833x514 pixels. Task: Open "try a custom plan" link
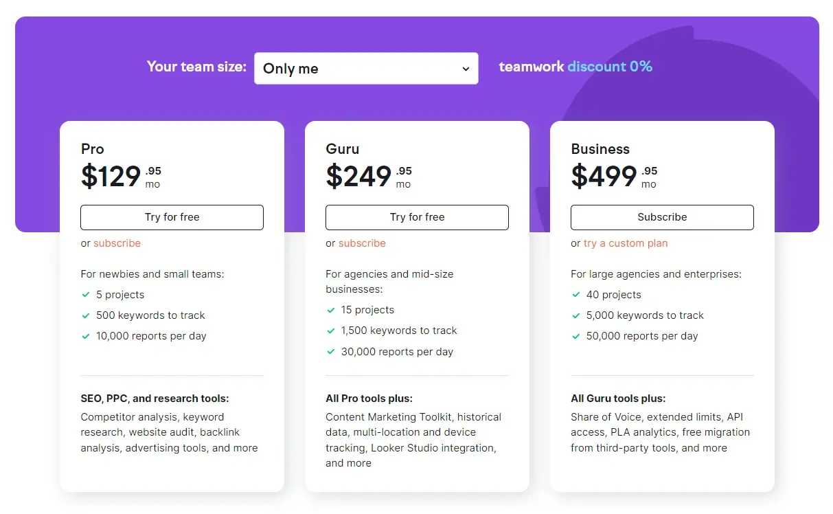coord(626,243)
